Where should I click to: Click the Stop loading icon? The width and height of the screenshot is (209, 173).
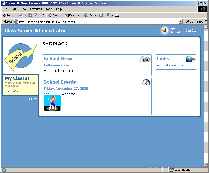(31, 15)
